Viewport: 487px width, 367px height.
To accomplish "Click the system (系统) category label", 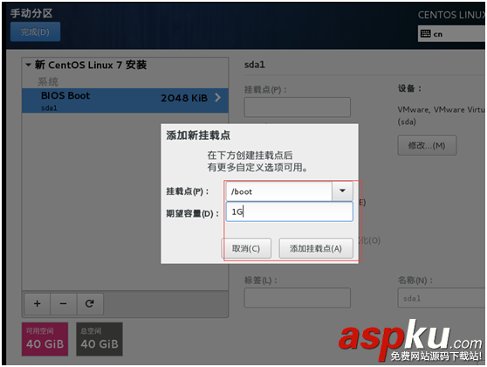I will 48,82.
